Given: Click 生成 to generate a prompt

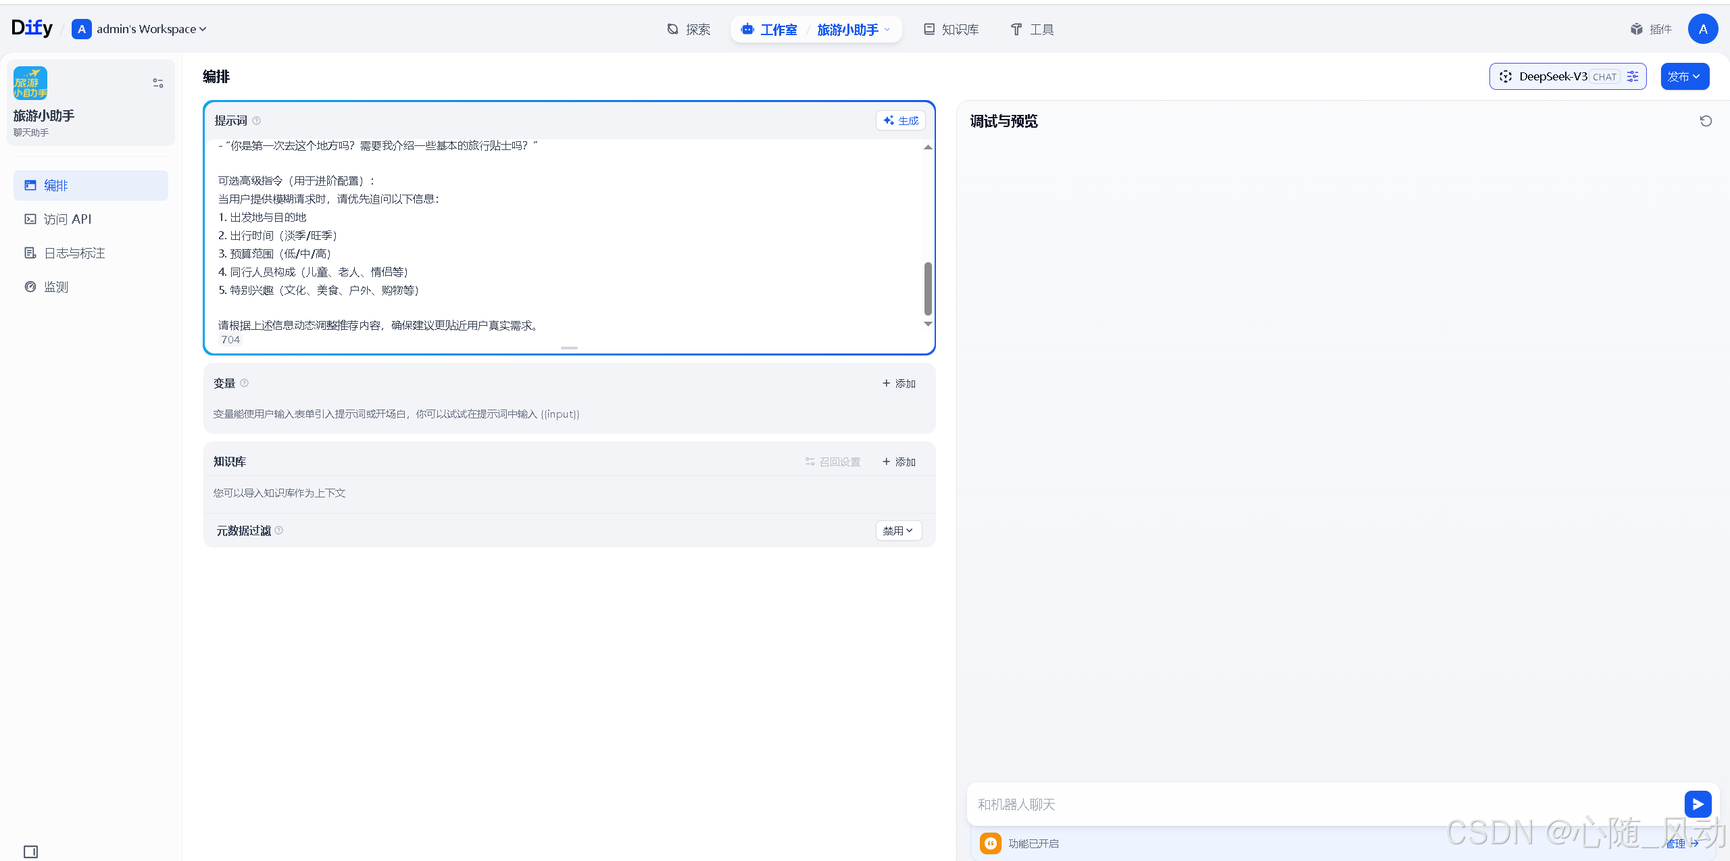Looking at the screenshot, I should (901, 120).
